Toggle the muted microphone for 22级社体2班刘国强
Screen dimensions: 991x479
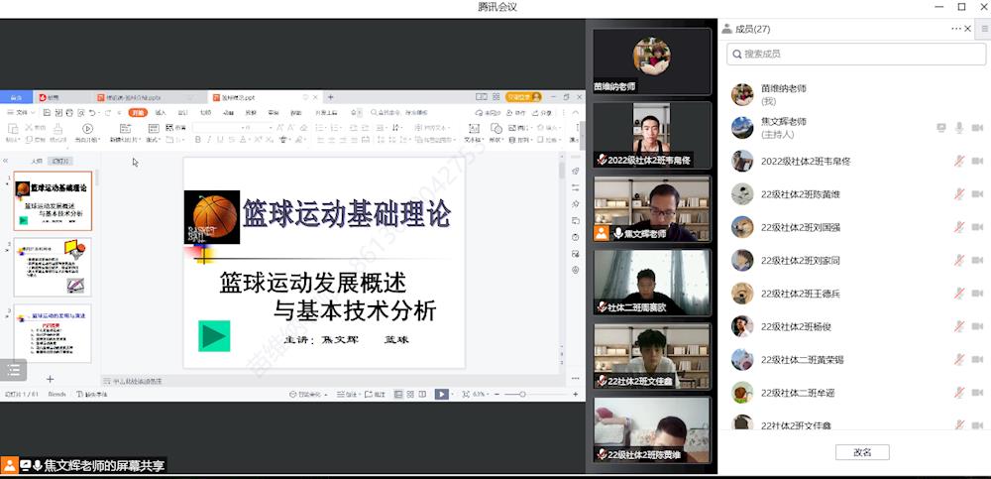click(958, 227)
